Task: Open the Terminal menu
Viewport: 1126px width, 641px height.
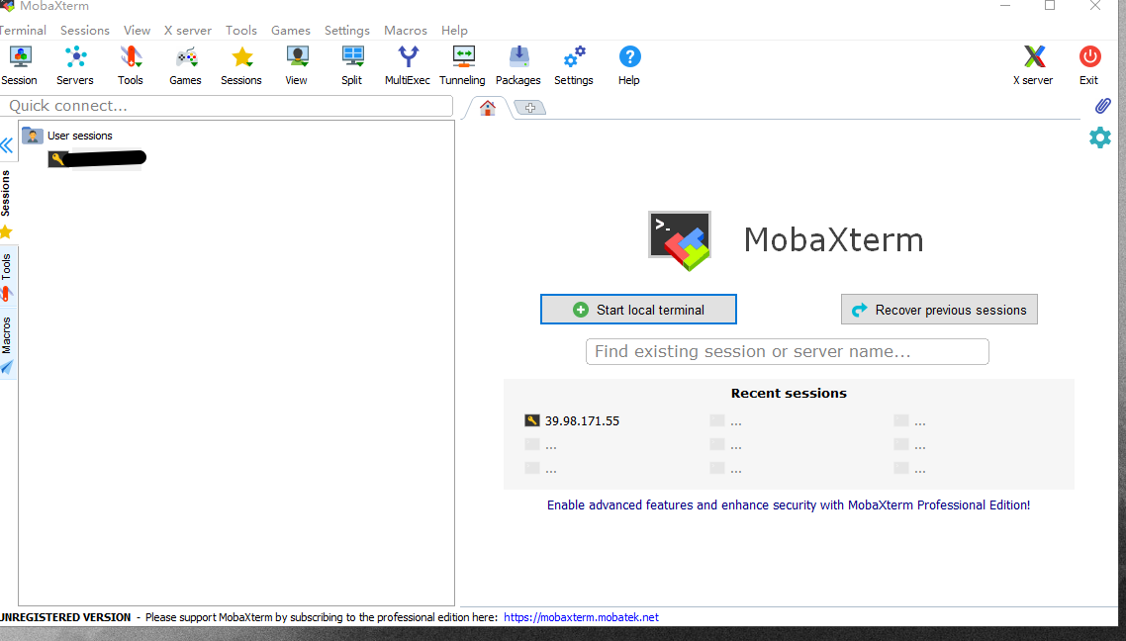Action: coord(22,30)
